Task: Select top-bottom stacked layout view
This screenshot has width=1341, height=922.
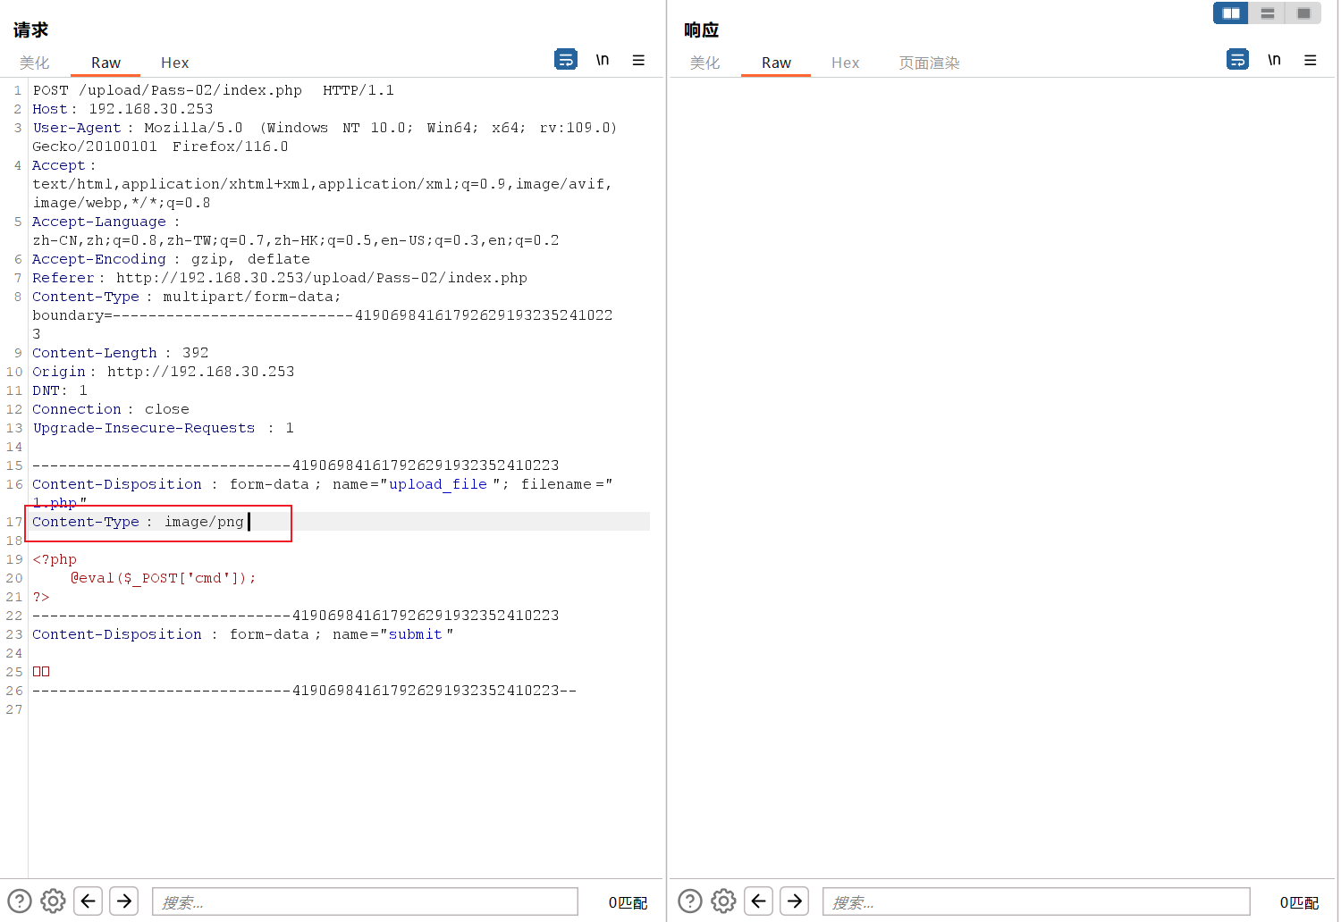Action: pyautogui.click(x=1267, y=13)
